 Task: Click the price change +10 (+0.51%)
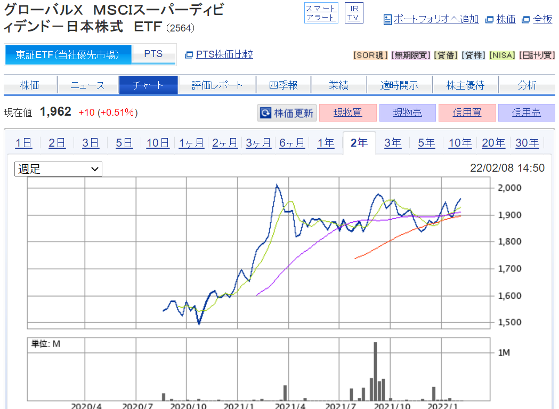108,113
